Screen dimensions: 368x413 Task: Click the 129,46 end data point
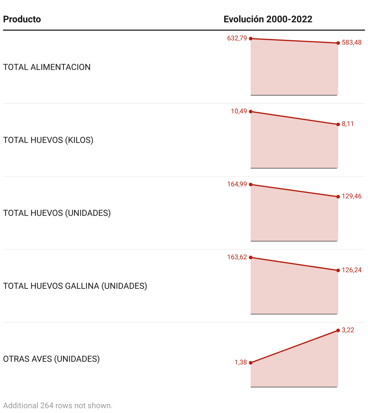[338, 197]
